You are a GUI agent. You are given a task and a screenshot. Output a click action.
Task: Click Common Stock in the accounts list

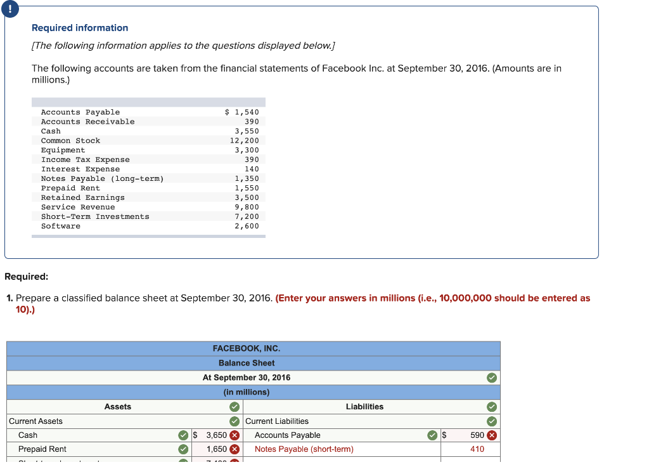[x=70, y=141]
